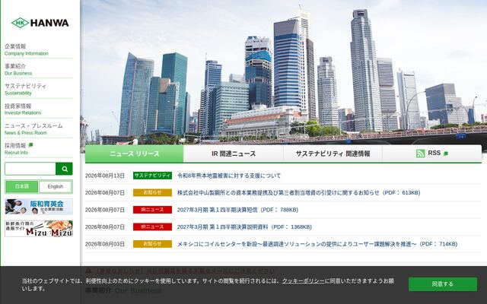Open メキシコにコイルセンターを新設 news link
The width and height of the screenshot is (487, 304).
pyautogui.click(x=317, y=244)
